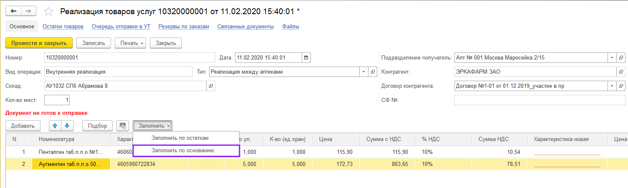This screenshot has width=628, height=188.
Task: Select the Пенталгин row in the table
Action: coord(71,152)
